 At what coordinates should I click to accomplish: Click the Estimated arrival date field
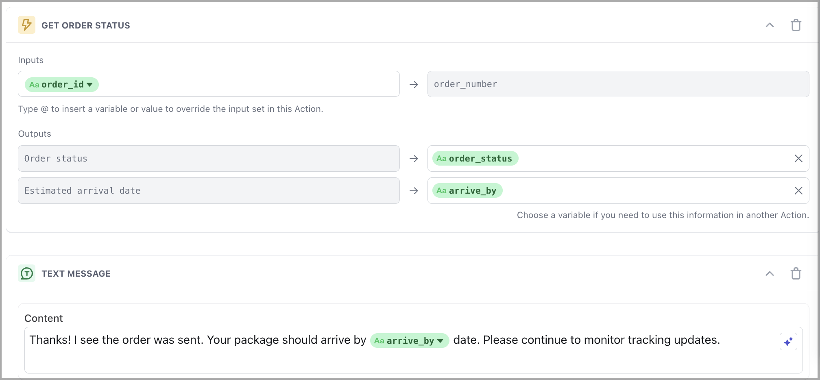(x=208, y=191)
